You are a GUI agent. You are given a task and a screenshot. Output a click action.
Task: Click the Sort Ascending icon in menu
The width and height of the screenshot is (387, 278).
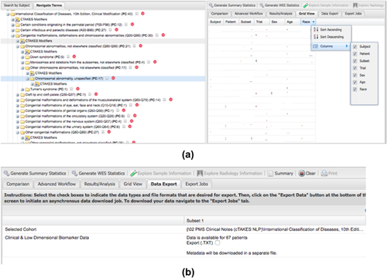click(316, 29)
